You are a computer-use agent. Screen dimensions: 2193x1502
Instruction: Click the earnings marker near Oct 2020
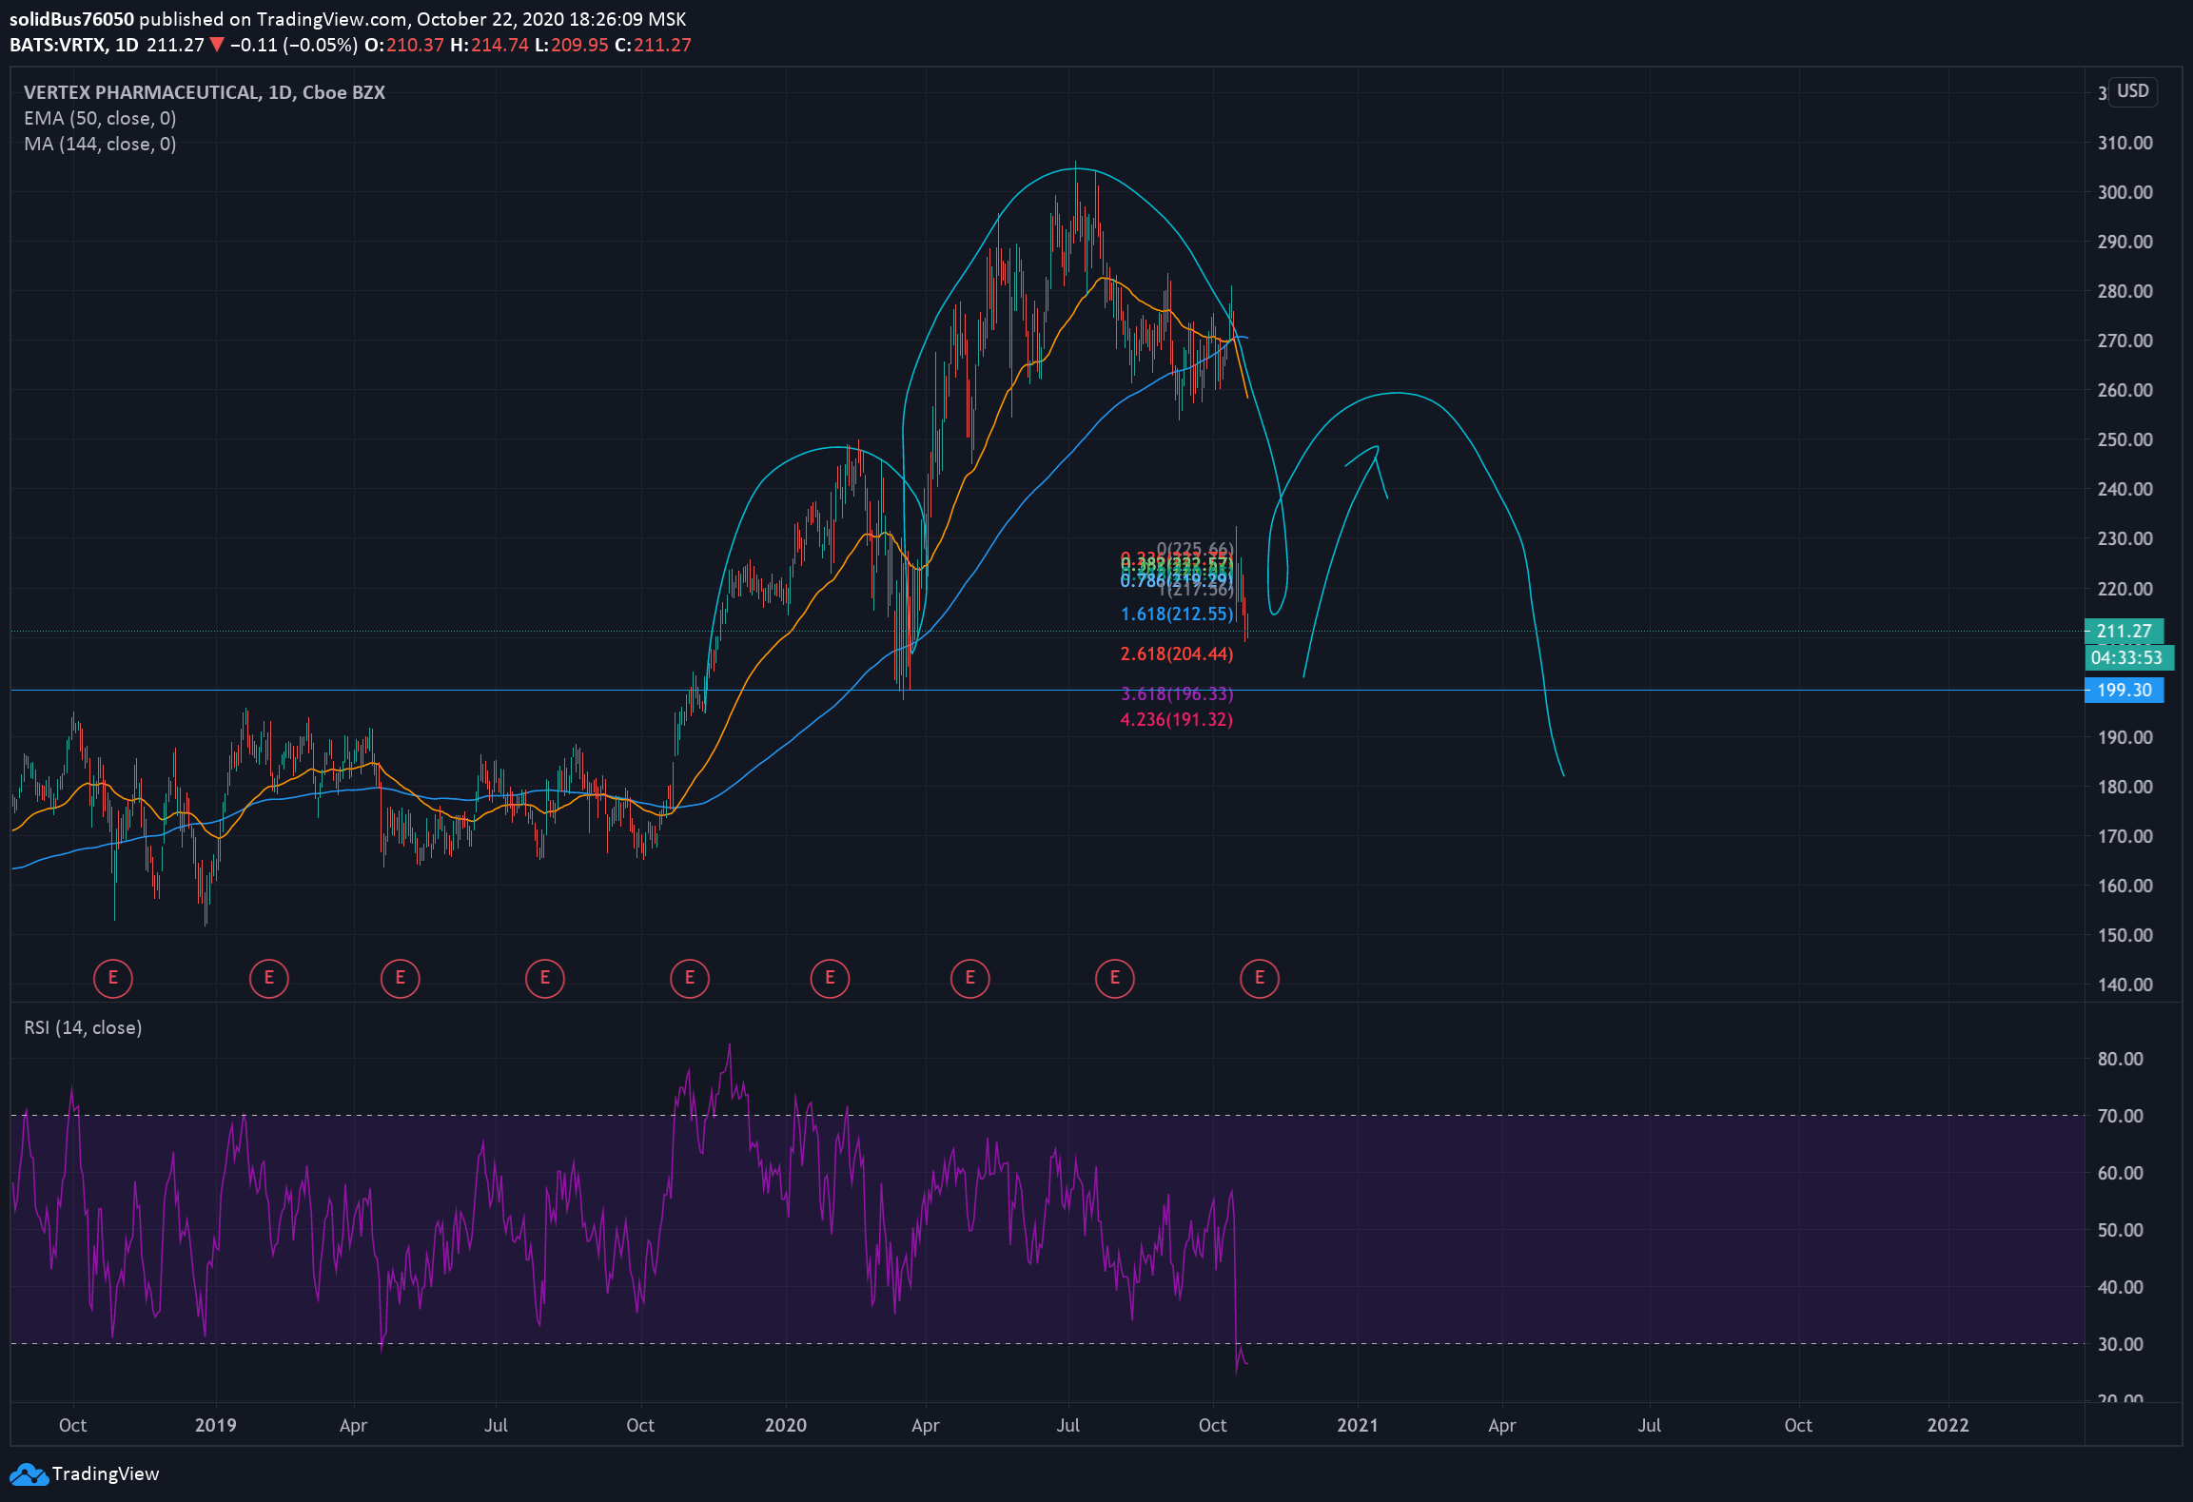pyautogui.click(x=1260, y=978)
